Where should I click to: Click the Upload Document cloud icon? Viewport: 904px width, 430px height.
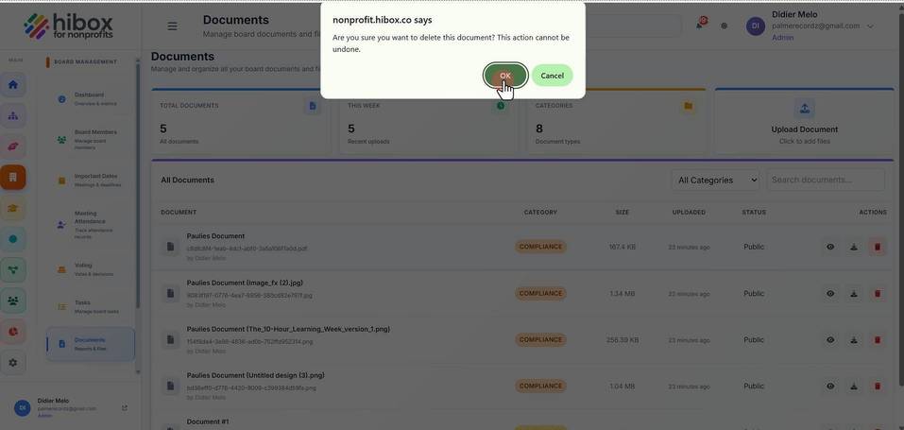coord(804,108)
